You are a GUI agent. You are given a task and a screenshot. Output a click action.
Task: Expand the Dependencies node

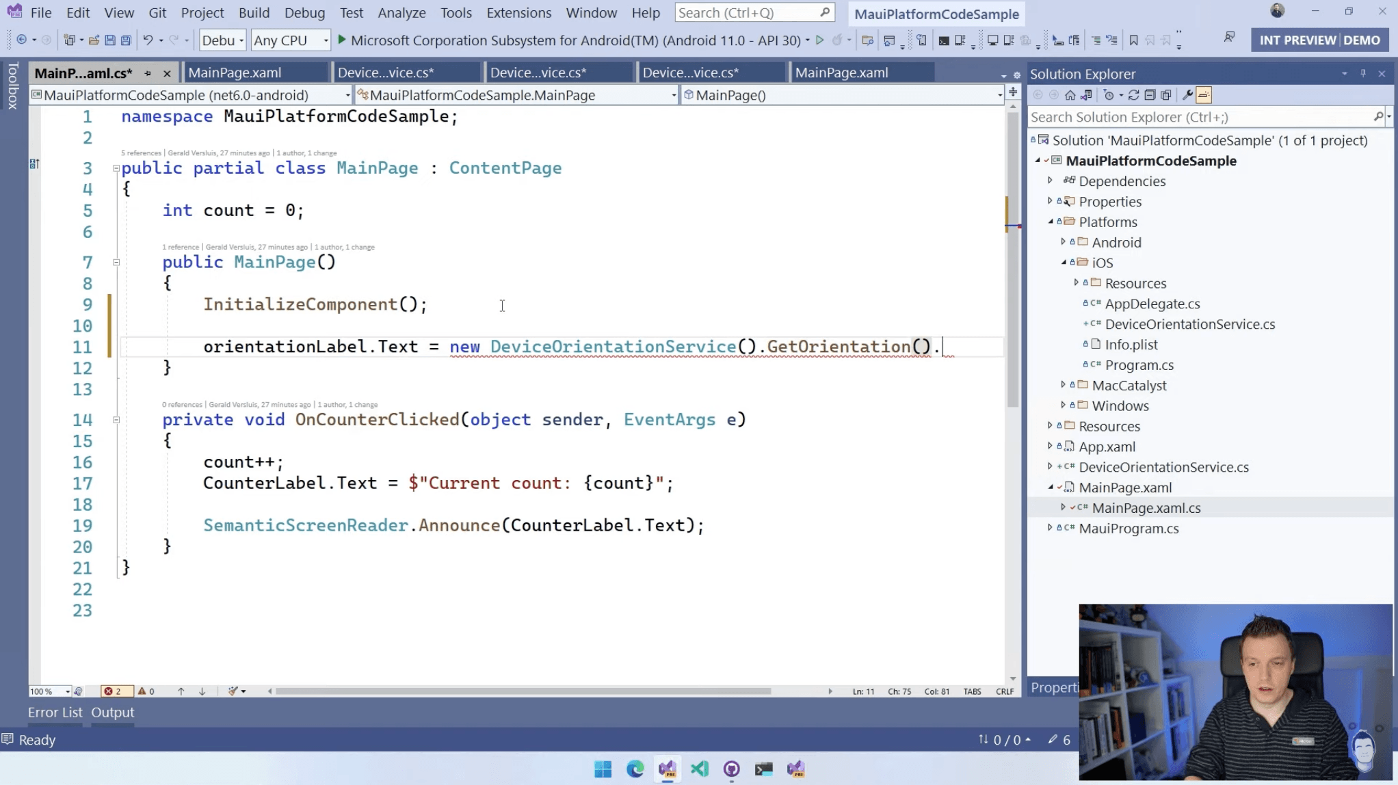coord(1051,181)
